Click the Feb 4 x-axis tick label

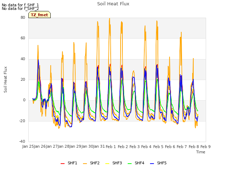click(146, 147)
